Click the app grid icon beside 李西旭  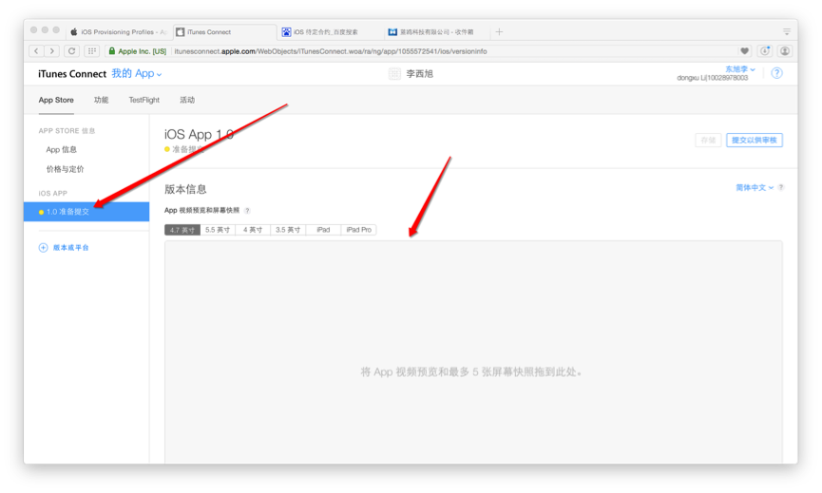[x=394, y=74]
